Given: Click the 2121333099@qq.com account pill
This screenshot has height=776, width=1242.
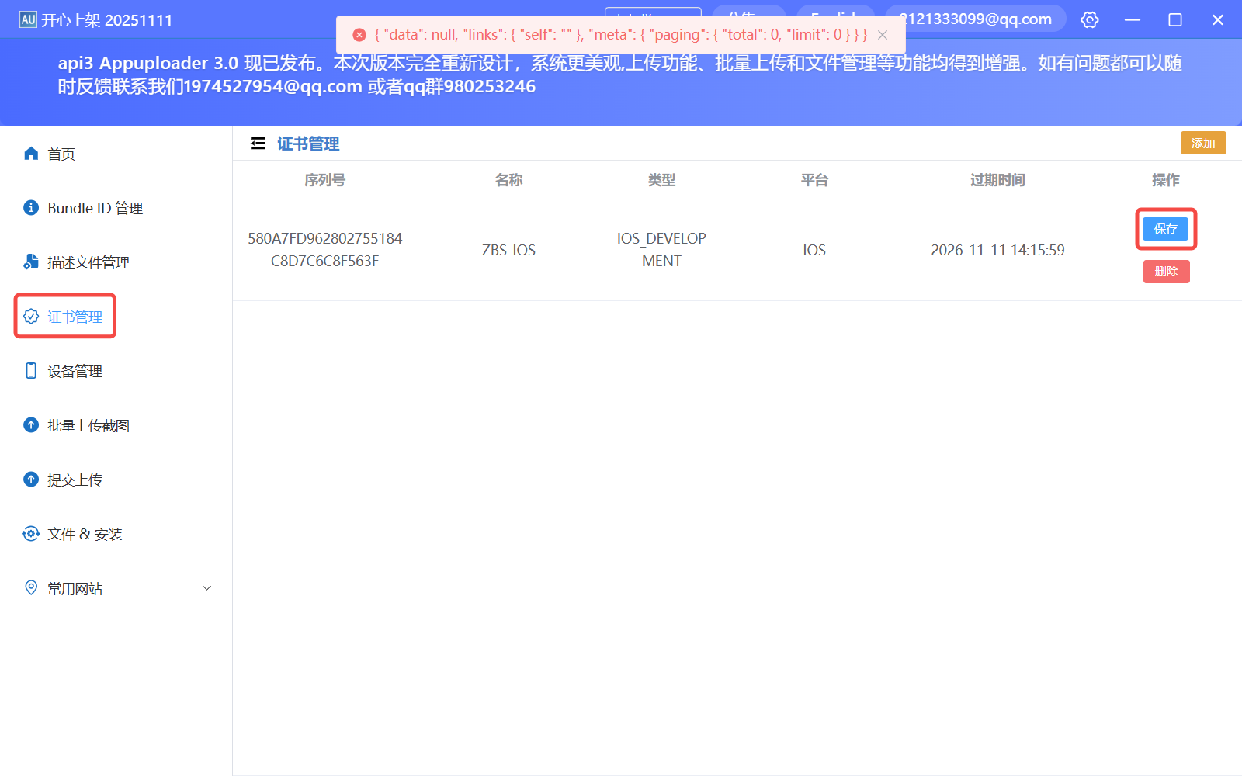Looking at the screenshot, I should [x=975, y=18].
